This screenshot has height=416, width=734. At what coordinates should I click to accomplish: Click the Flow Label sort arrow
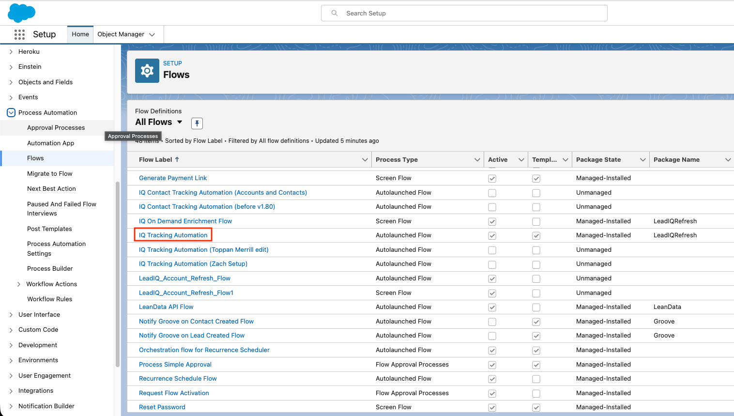(x=178, y=159)
